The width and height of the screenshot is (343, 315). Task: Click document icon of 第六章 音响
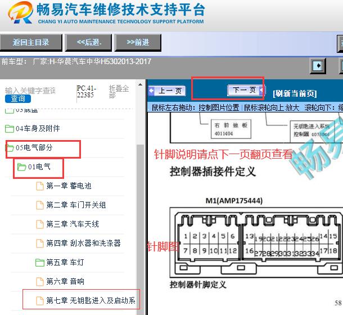pyautogui.click(x=40, y=281)
